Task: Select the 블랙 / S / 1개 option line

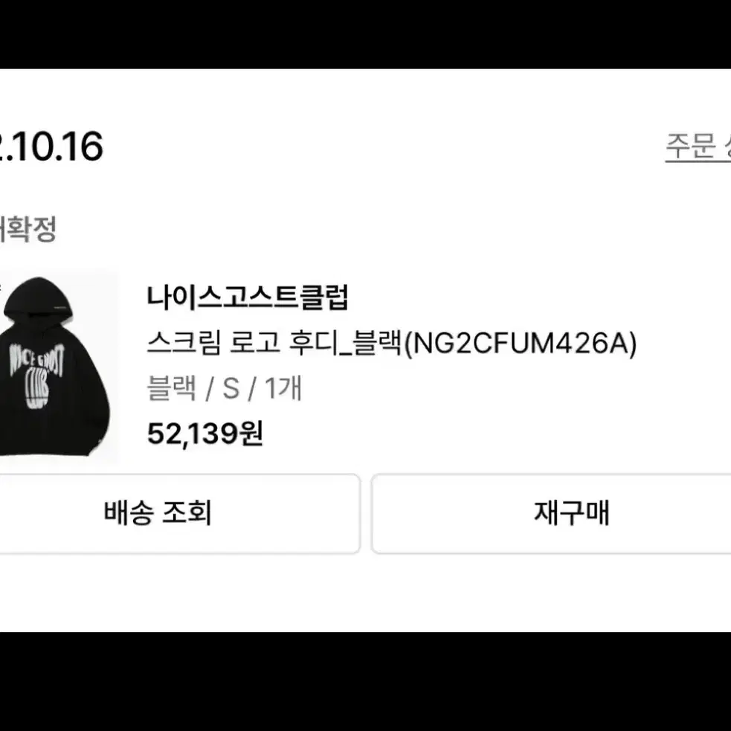Action: [225, 388]
